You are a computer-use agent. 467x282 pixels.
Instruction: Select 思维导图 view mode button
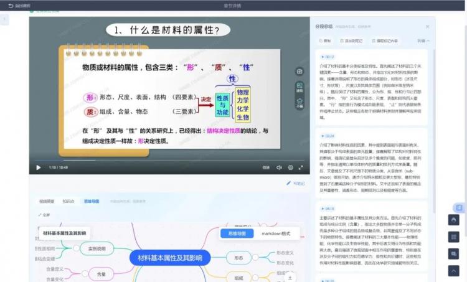point(237,233)
